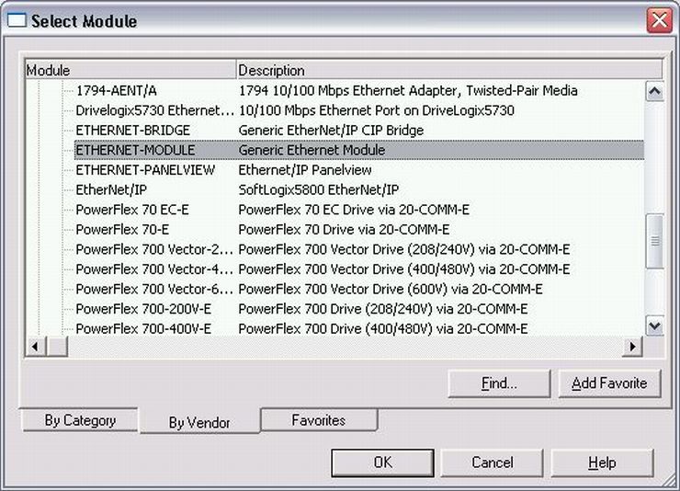680x491 pixels.
Task: Click the vertical scrollbar down arrow
Action: (x=654, y=325)
